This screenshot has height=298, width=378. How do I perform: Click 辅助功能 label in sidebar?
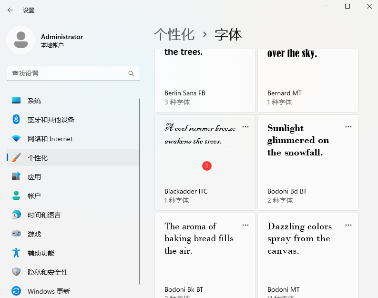click(41, 253)
